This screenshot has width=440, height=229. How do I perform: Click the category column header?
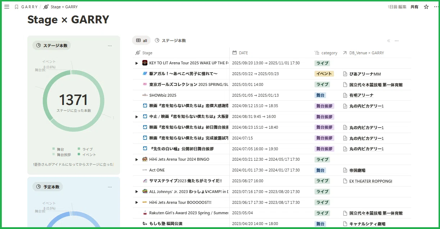tap(326, 53)
